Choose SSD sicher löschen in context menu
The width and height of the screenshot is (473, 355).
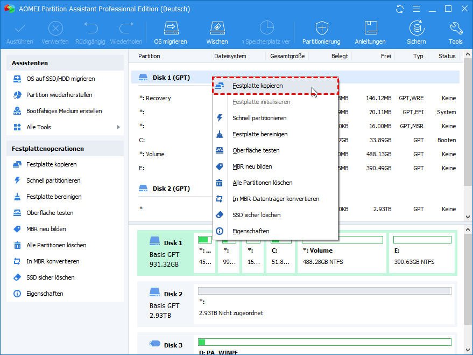276,215
